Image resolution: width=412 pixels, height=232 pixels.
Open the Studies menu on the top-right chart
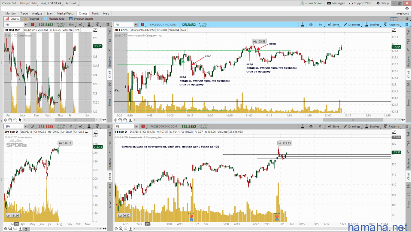click(373, 25)
